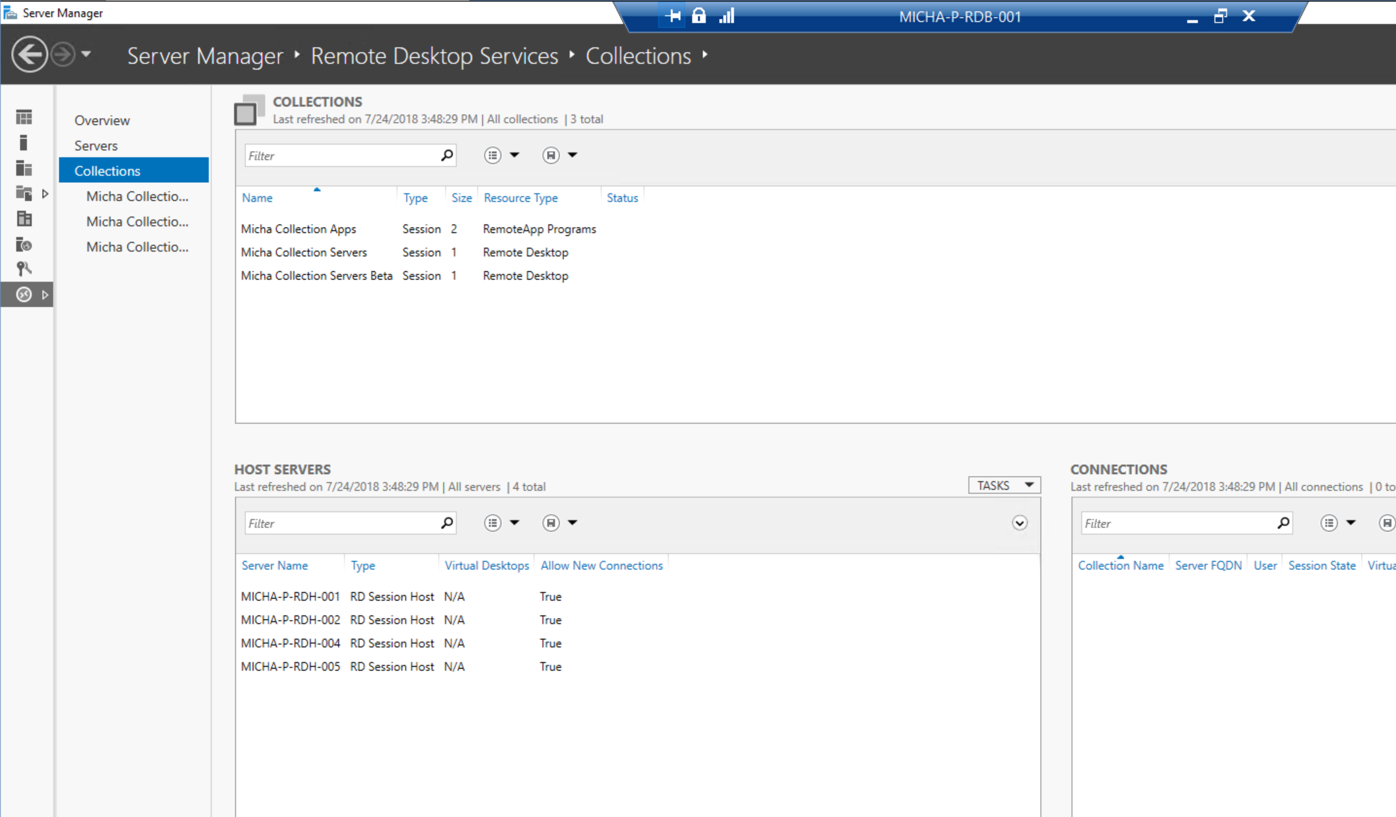The image size is (1396, 817).
Task: Open the Local Server sidebar icon
Action: [x=24, y=143]
